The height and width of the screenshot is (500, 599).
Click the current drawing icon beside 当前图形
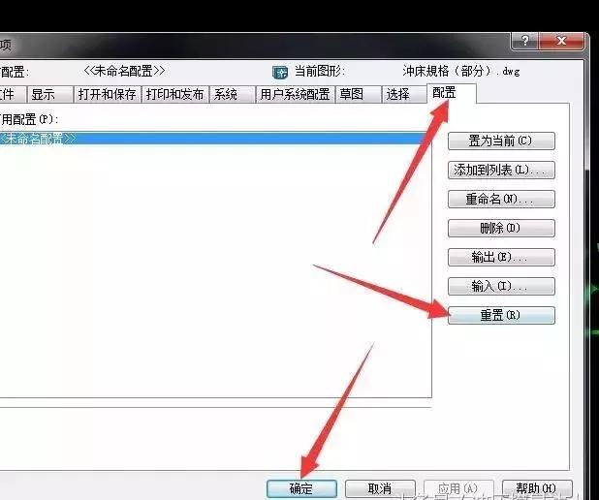coord(280,72)
